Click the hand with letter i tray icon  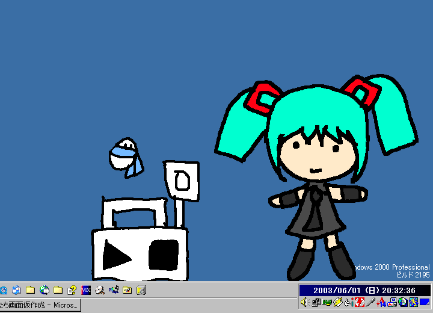(348, 302)
